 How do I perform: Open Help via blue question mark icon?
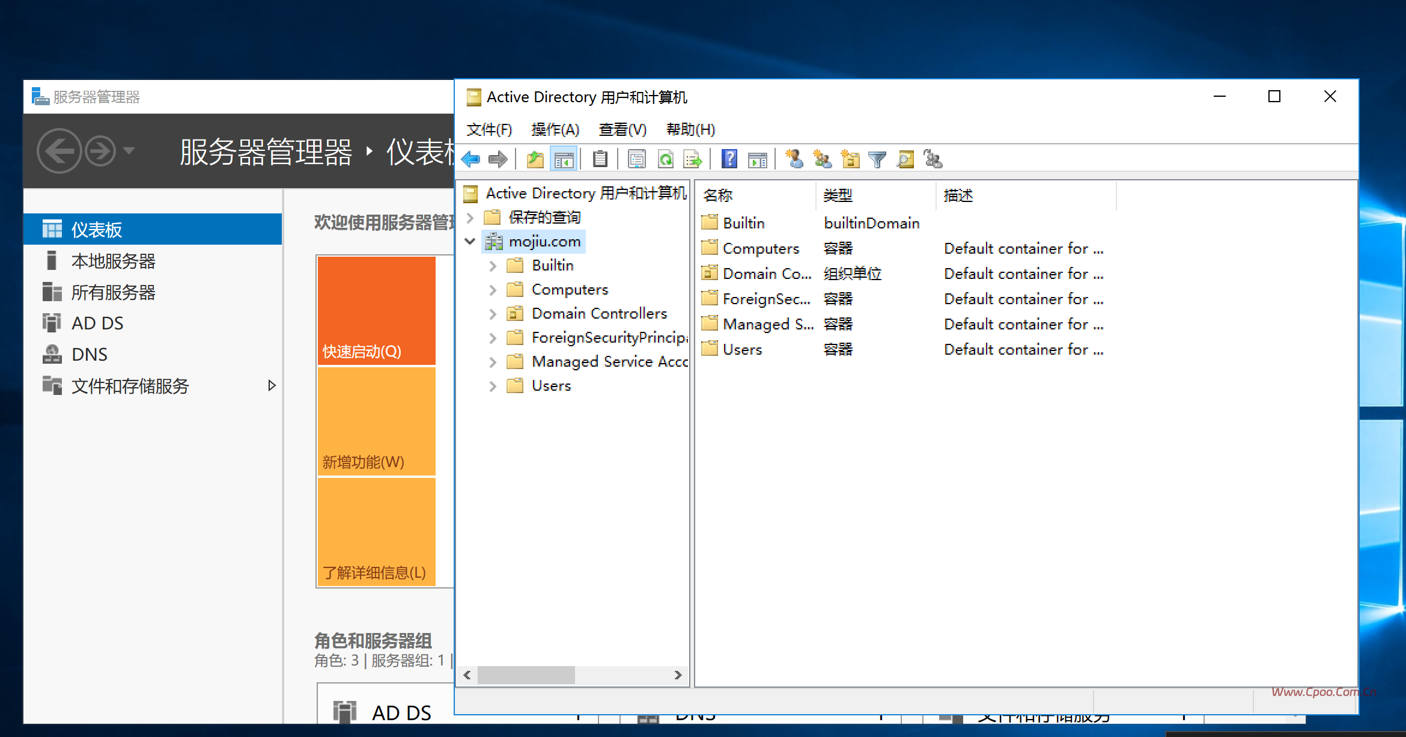729,159
